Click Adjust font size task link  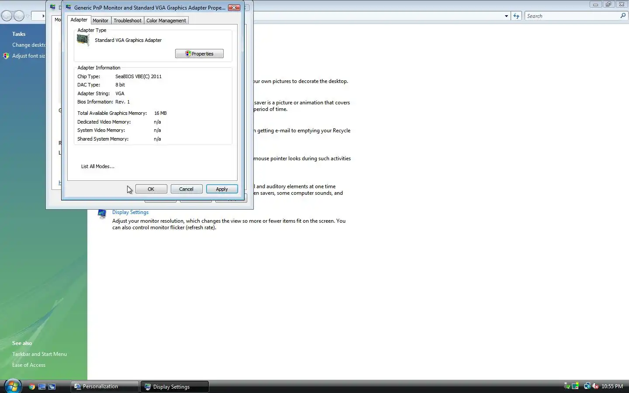click(29, 56)
